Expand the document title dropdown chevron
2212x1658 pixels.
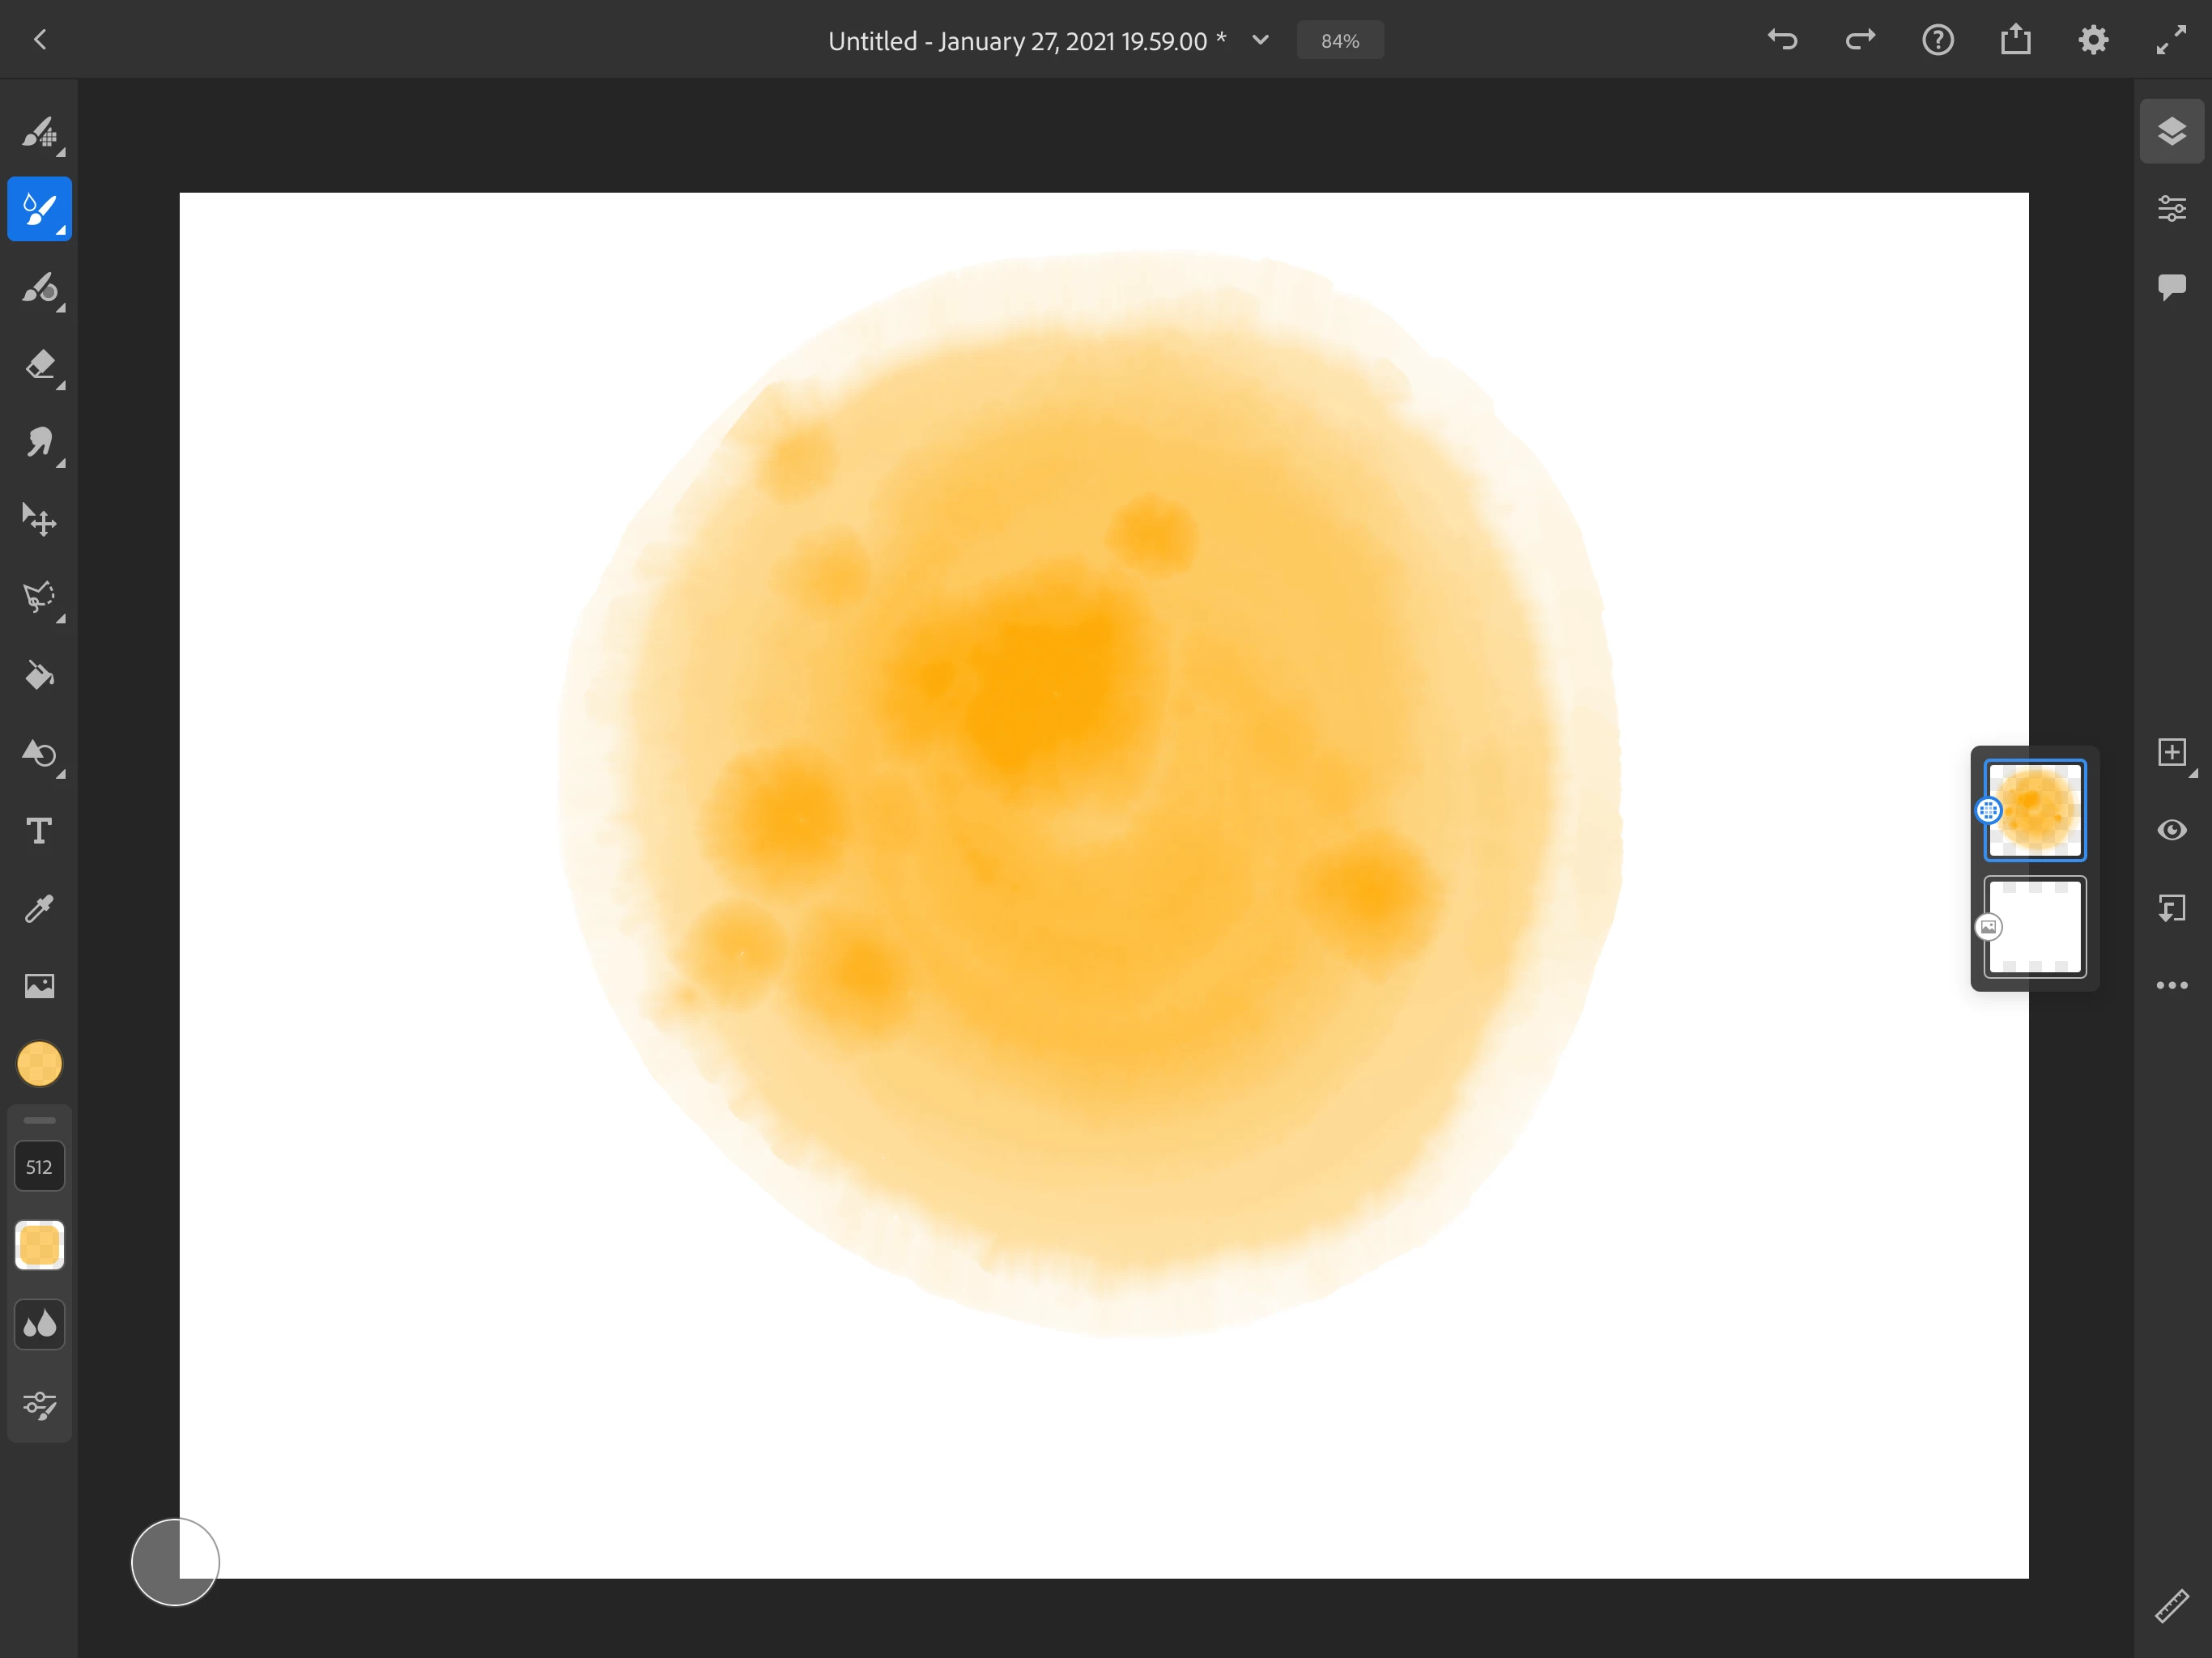coord(1260,40)
